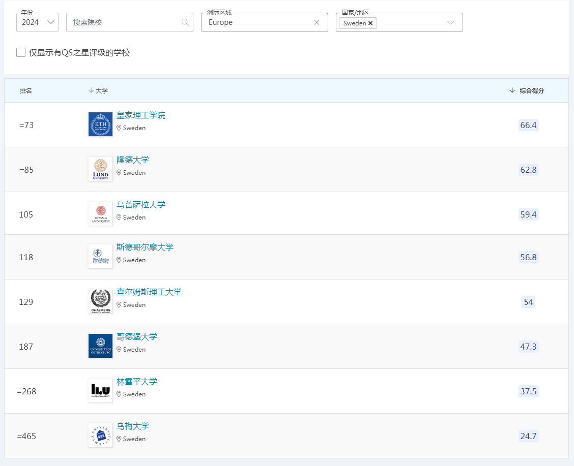Click the KTH Royal Institute logo
The height and width of the screenshot is (466, 574).
(x=100, y=125)
